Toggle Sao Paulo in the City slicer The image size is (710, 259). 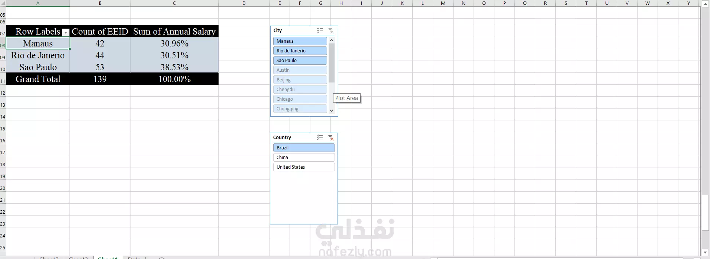coord(300,60)
